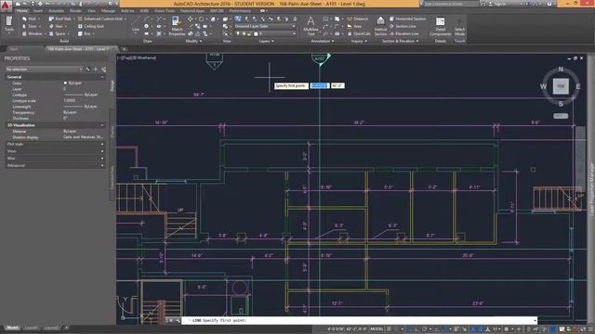
Task: Click the LINE command line input
Action: coord(359,320)
